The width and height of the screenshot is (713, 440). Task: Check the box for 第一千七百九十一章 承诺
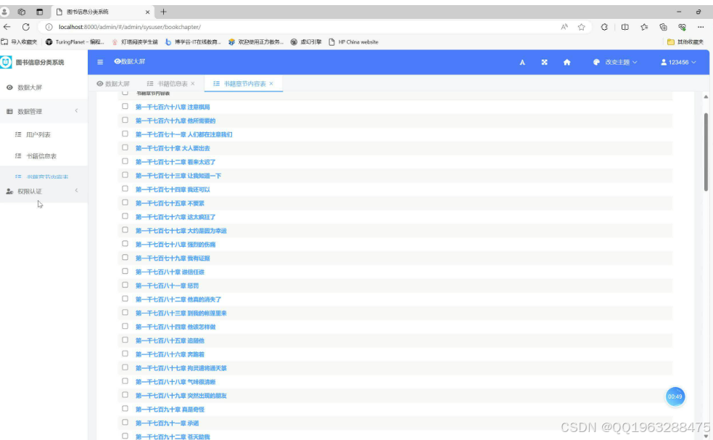coord(125,423)
